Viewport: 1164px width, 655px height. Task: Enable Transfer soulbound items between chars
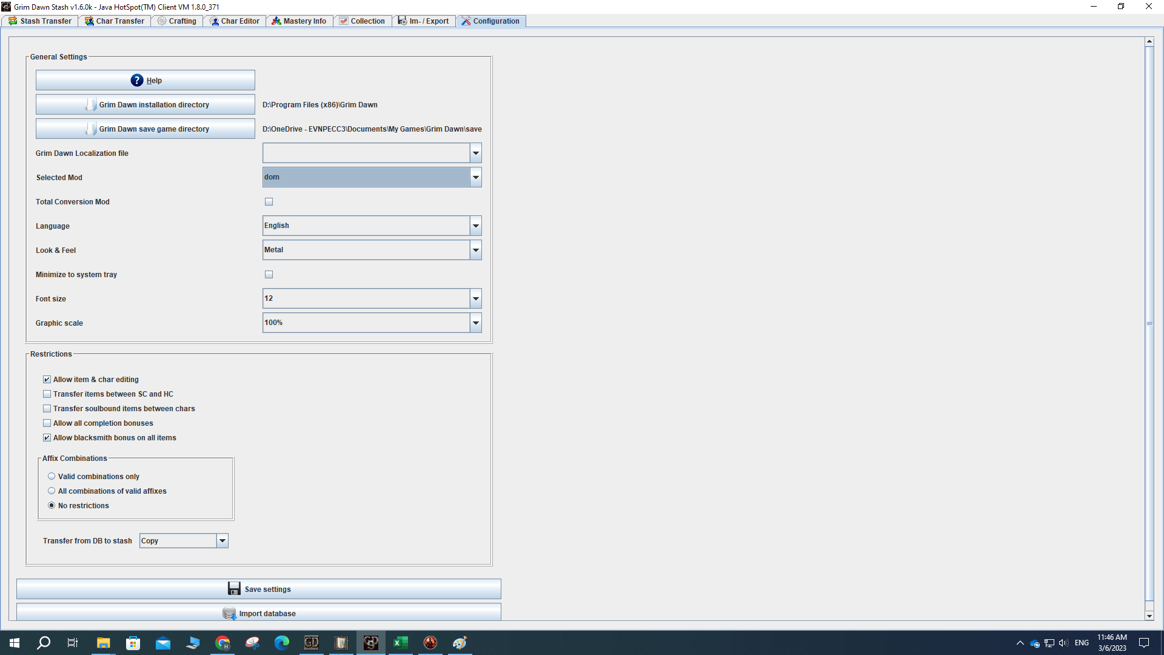[47, 409]
